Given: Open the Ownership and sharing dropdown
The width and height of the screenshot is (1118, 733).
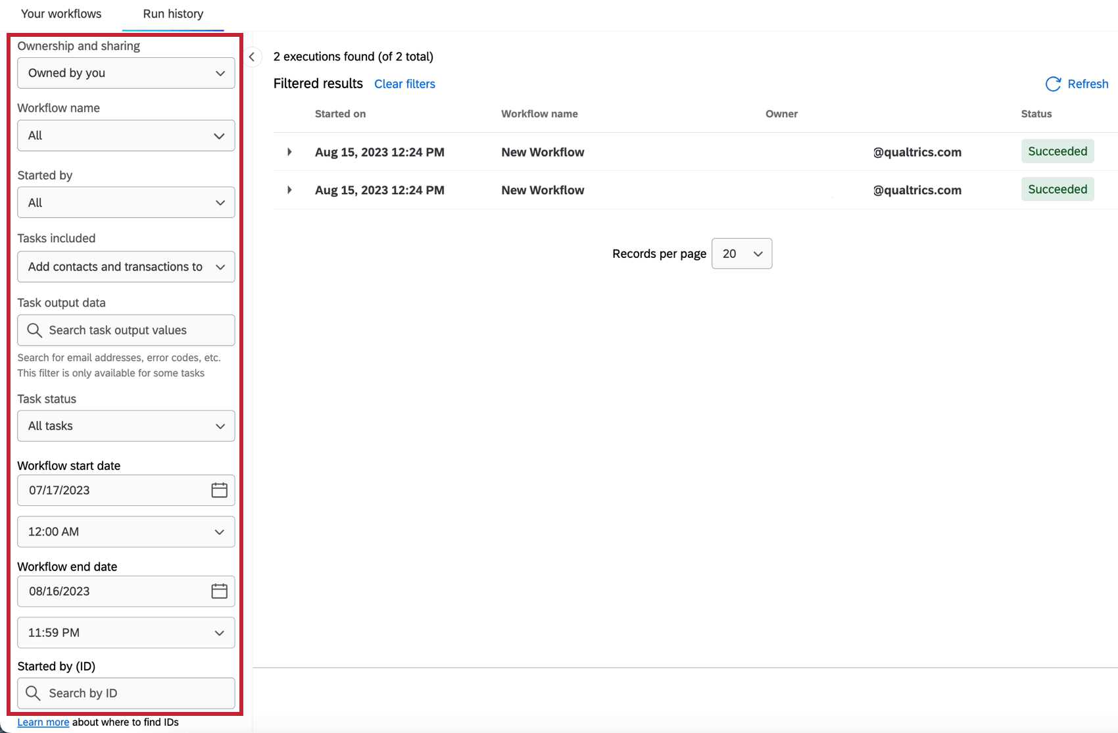Looking at the screenshot, I should point(126,73).
